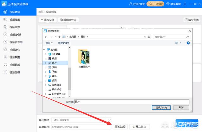202x132 pixels.
Task: Go up one folder level arrow
Action: pyautogui.click(x=59, y=37)
